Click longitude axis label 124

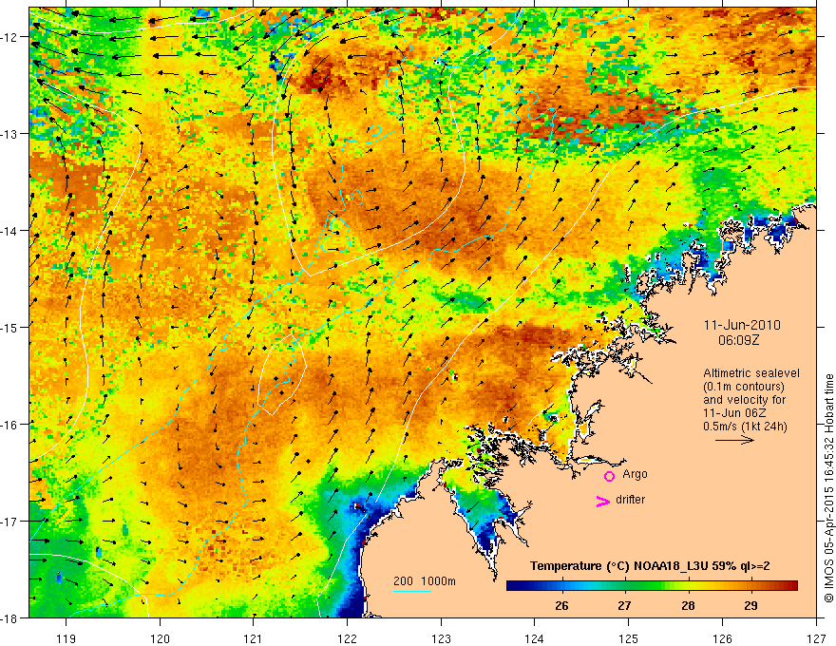pyautogui.click(x=535, y=638)
